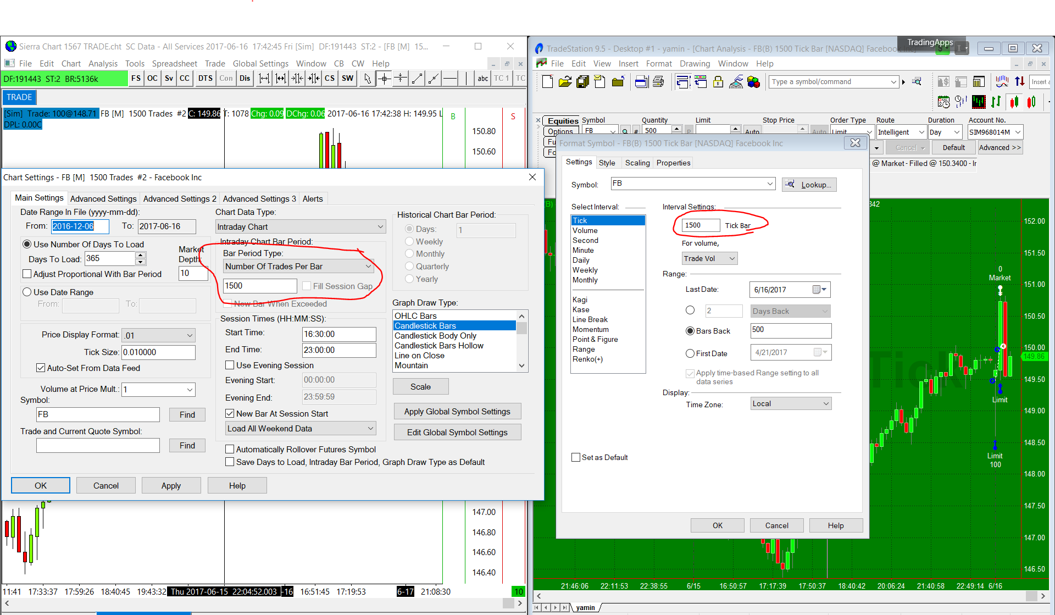Click the New document icon in TradeStation
Screen dimensions: 1055x615
[547, 82]
